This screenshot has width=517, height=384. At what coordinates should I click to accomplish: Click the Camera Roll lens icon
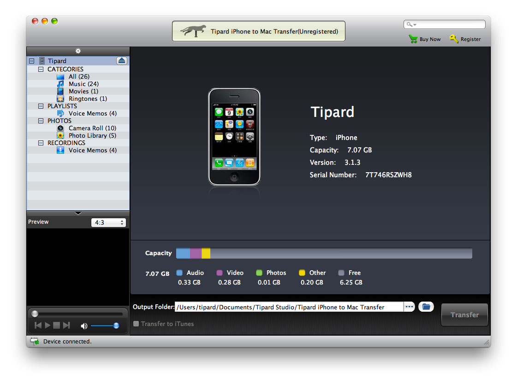click(x=60, y=128)
